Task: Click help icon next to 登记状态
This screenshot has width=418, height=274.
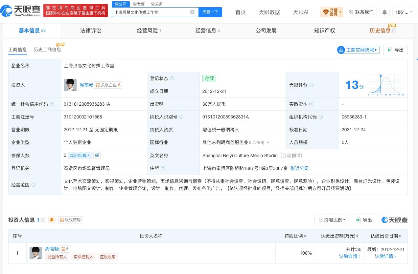Action: [x=172, y=78]
